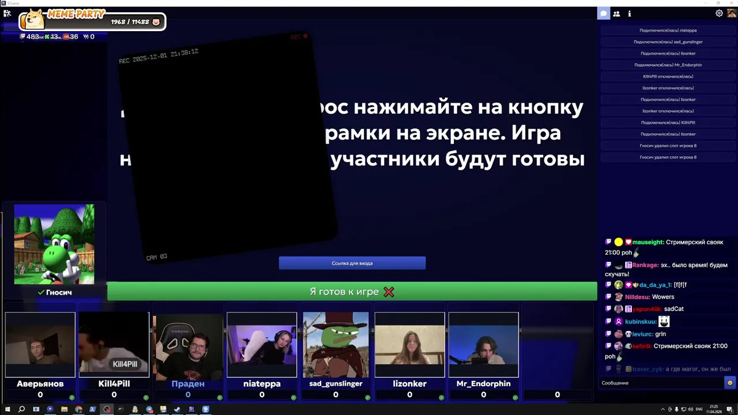Screen dimensions: 738x415
Task: Click mauseight's username in chat
Action: (648, 242)
